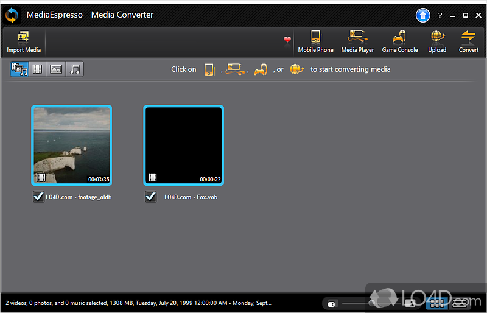The height and width of the screenshot is (313, 487).
Task: Adjust the thumbnail size slider
Action: click(372, 303)
